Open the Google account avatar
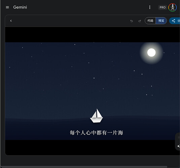 (172, 7)
